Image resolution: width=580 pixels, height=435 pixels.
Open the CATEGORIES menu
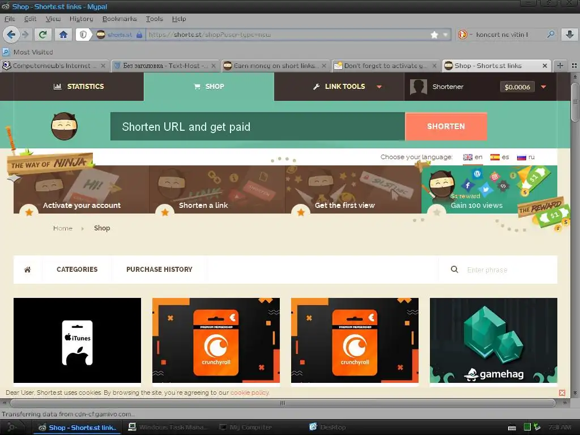[77, 270]
